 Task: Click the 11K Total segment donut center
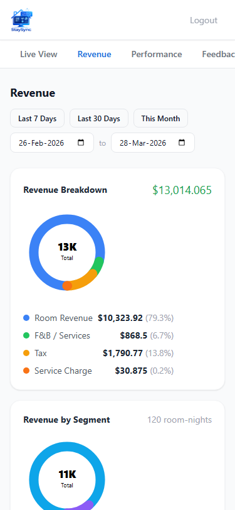click(67, 479)
